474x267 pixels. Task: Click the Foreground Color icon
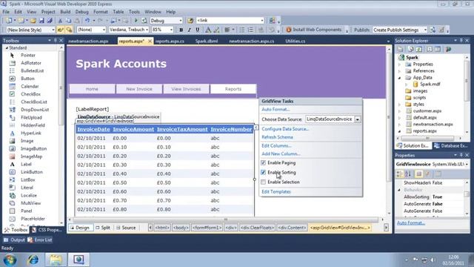point(208,30)
